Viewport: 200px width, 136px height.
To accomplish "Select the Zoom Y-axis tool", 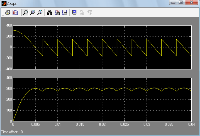I will (40, 12).
